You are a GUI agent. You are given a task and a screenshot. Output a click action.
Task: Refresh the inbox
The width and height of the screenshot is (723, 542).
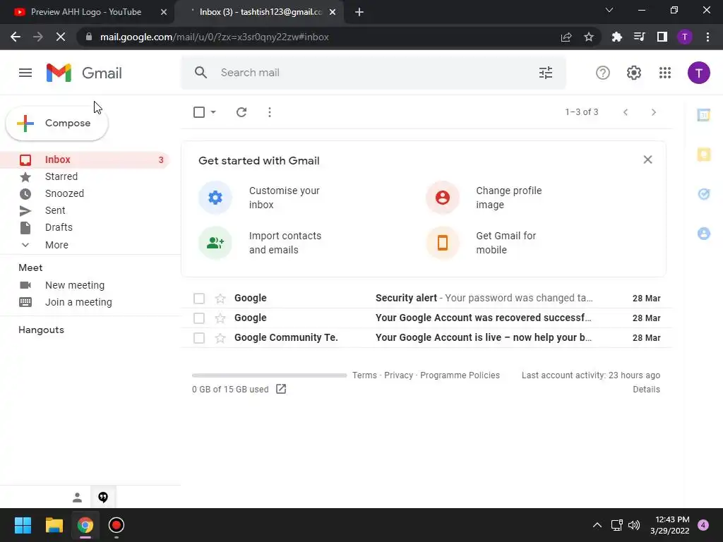click(x=241, y=112)
